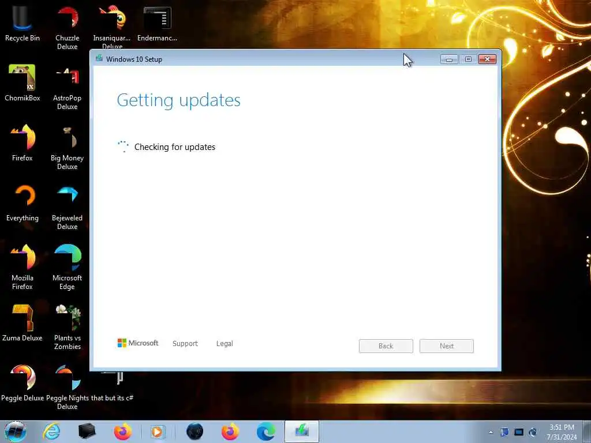Maximize the Windows 10 Setup window
591x443 pixels.
pos(468,59)
